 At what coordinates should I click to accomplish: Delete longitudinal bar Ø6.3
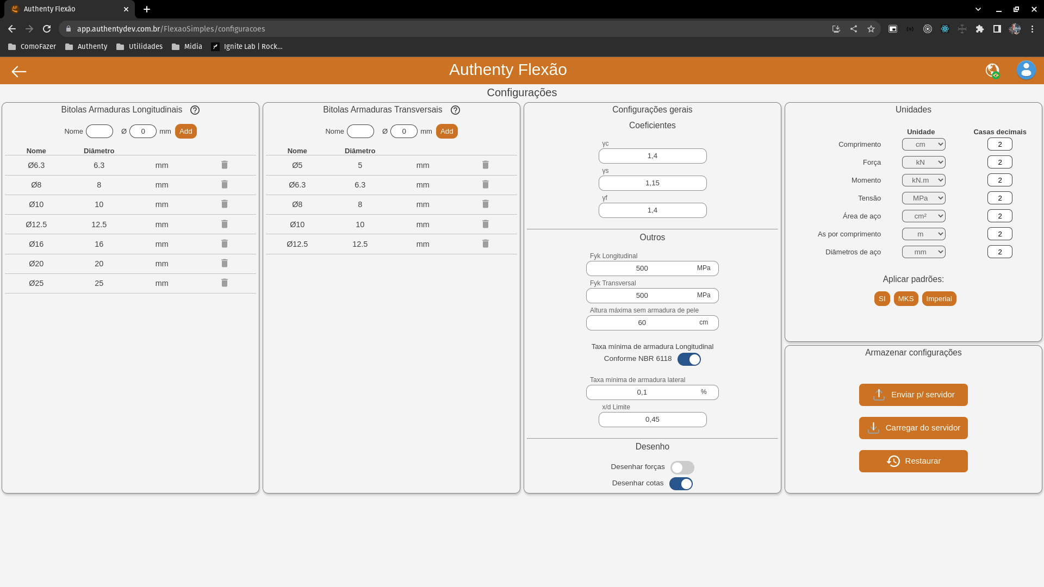click(225, 165)
